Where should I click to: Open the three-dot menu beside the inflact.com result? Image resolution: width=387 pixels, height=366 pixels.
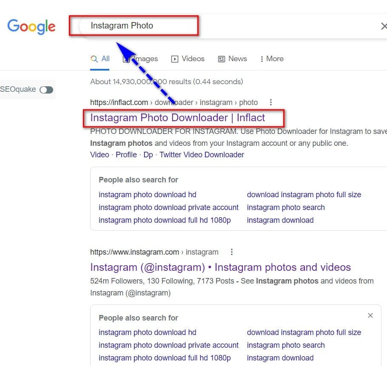pyautogui.click(x=271, y=102)
